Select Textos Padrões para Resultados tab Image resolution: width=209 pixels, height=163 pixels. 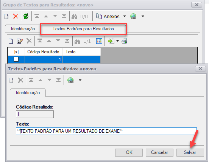pyautogui.click(x=83, y=29)
